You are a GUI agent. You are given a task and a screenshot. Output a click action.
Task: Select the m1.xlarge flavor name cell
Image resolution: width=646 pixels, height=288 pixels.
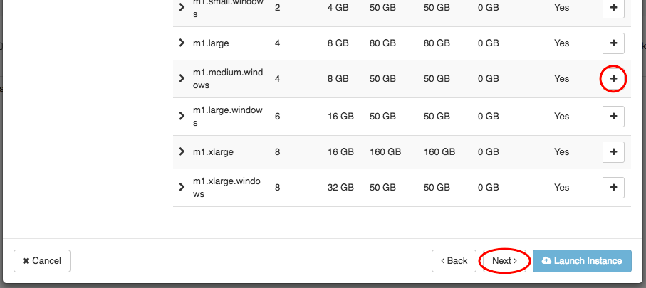pyautogui.click(x=213, y=151)
